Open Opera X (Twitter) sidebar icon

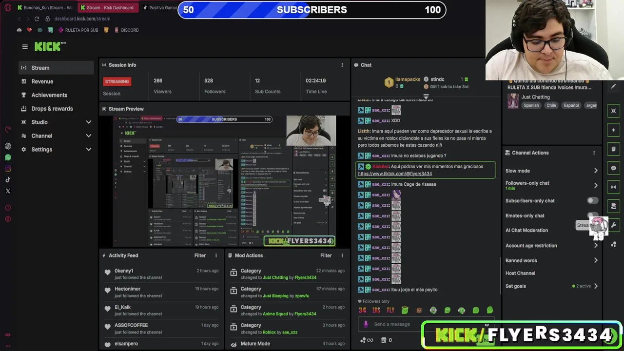pyautogui.click(x=8, y=191)
